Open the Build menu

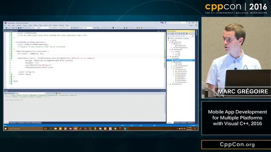[30, 25]
